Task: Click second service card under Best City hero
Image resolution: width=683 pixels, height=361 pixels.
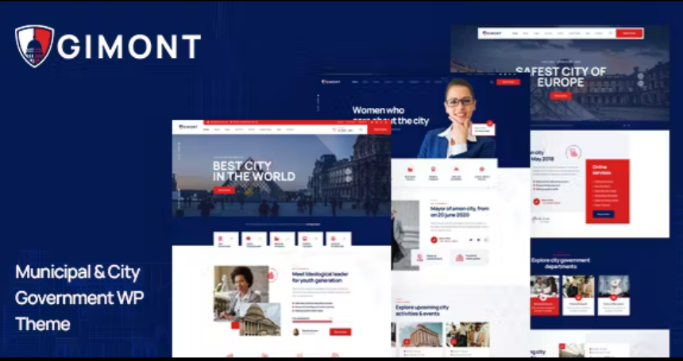Action: click(x=254, y=240)
